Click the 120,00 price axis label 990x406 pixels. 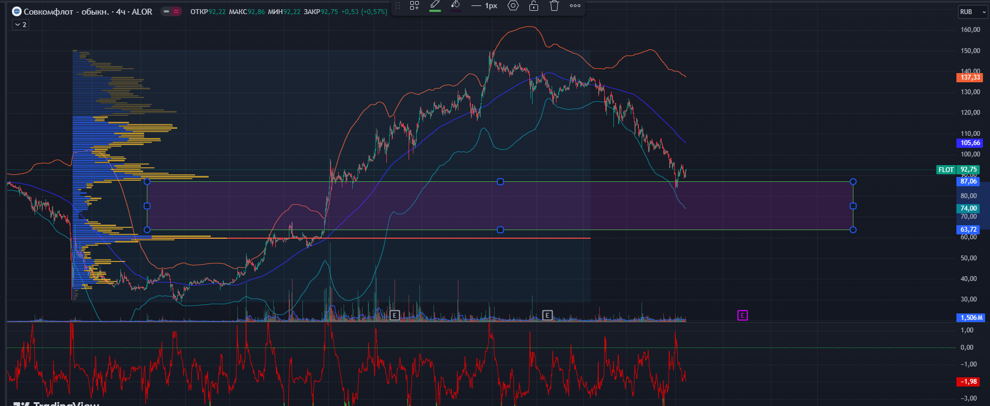click(x=970, y=113)
